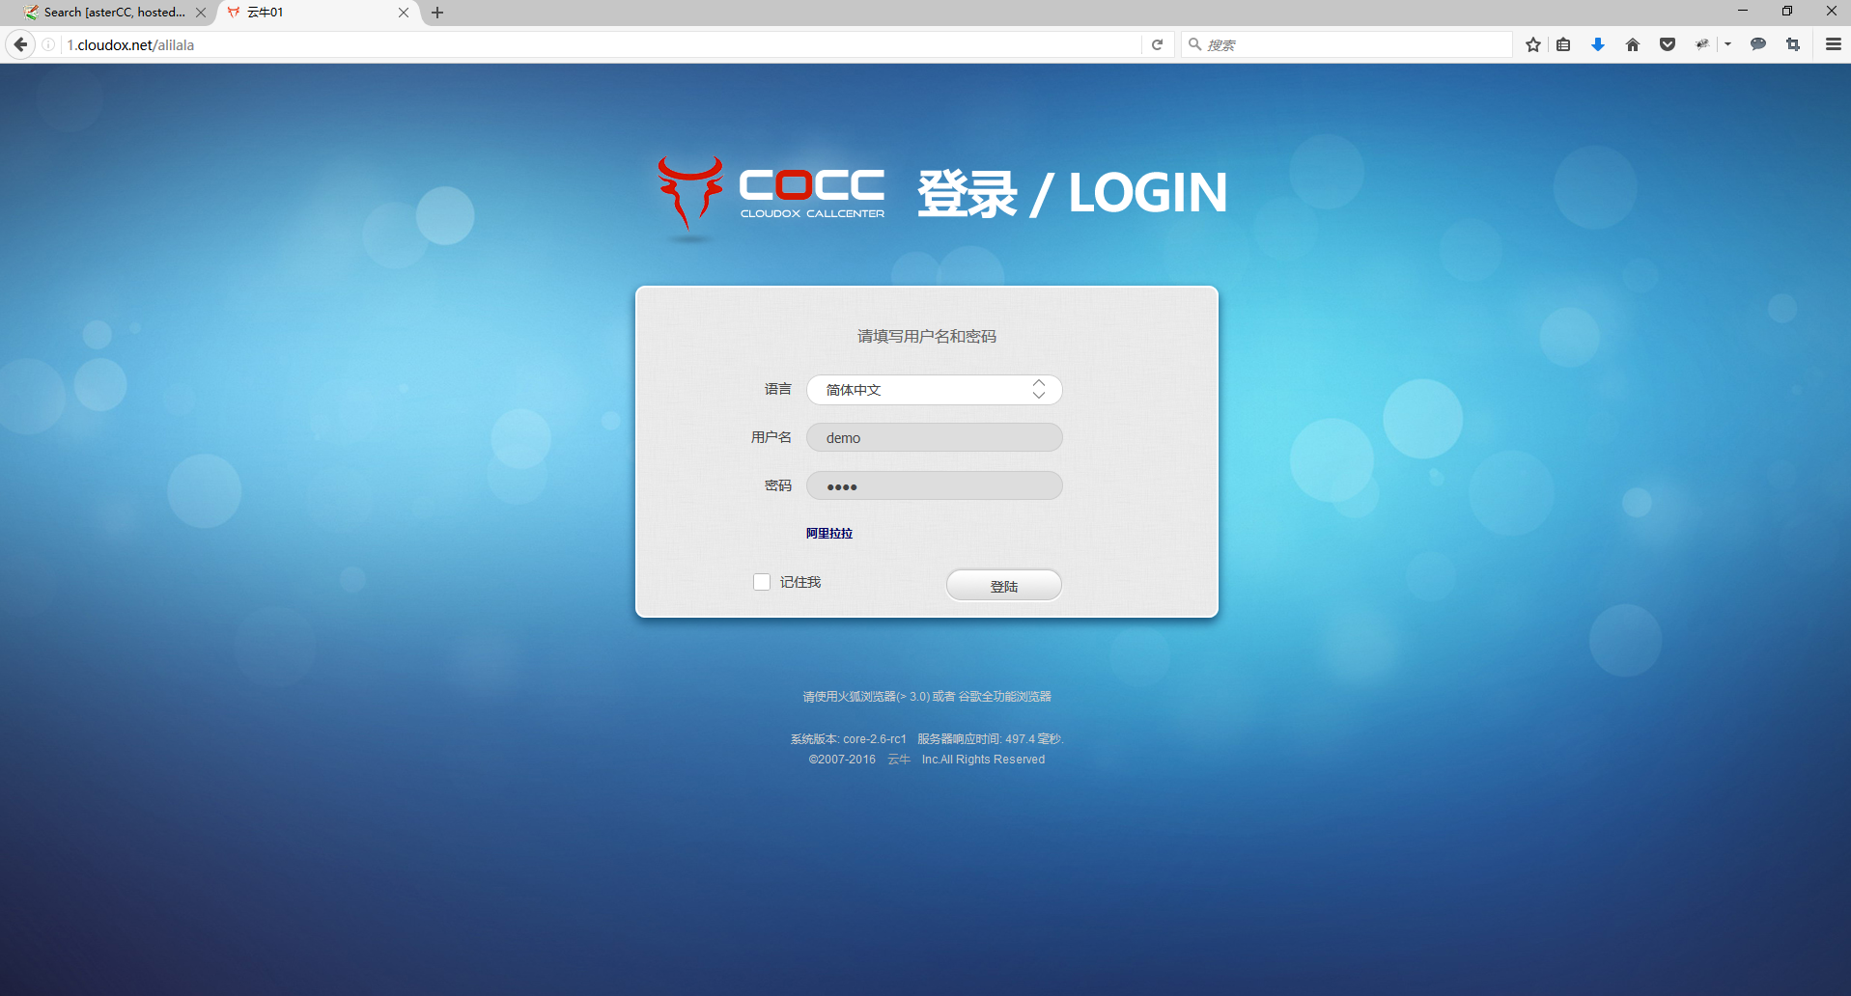The height and width of the screenshot is (996, 1851).
Task: Click the 阿里拉拉 link
Action: 829,533
